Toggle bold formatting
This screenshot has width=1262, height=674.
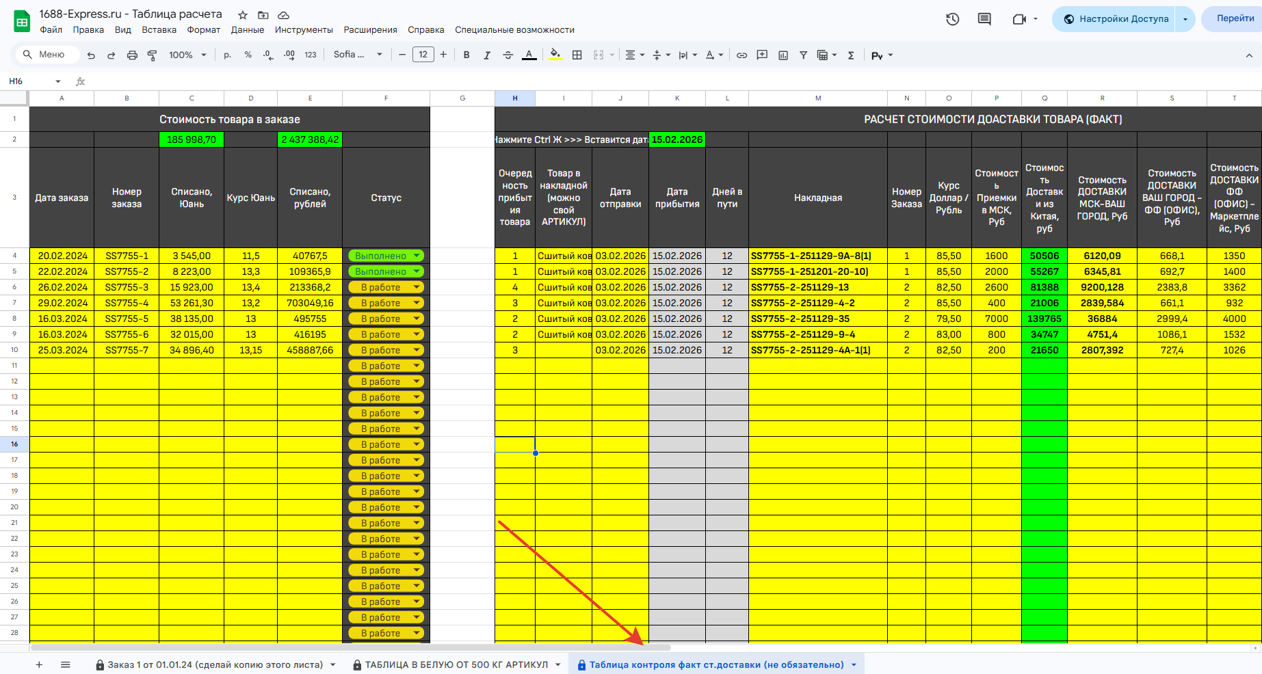466,55
